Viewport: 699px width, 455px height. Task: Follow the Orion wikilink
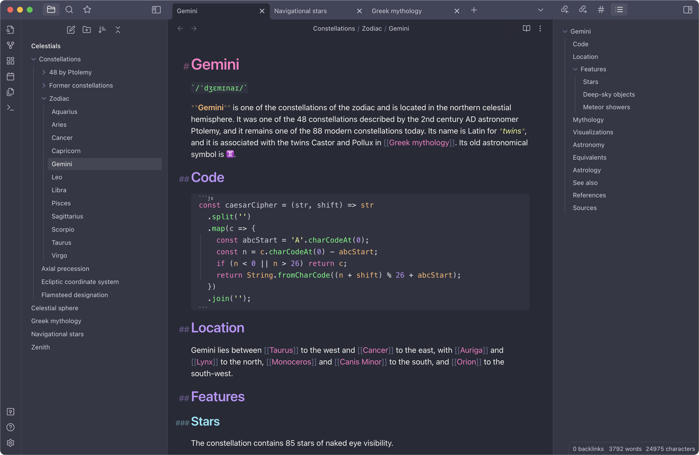pyautogui.click(x=466, y=362)
